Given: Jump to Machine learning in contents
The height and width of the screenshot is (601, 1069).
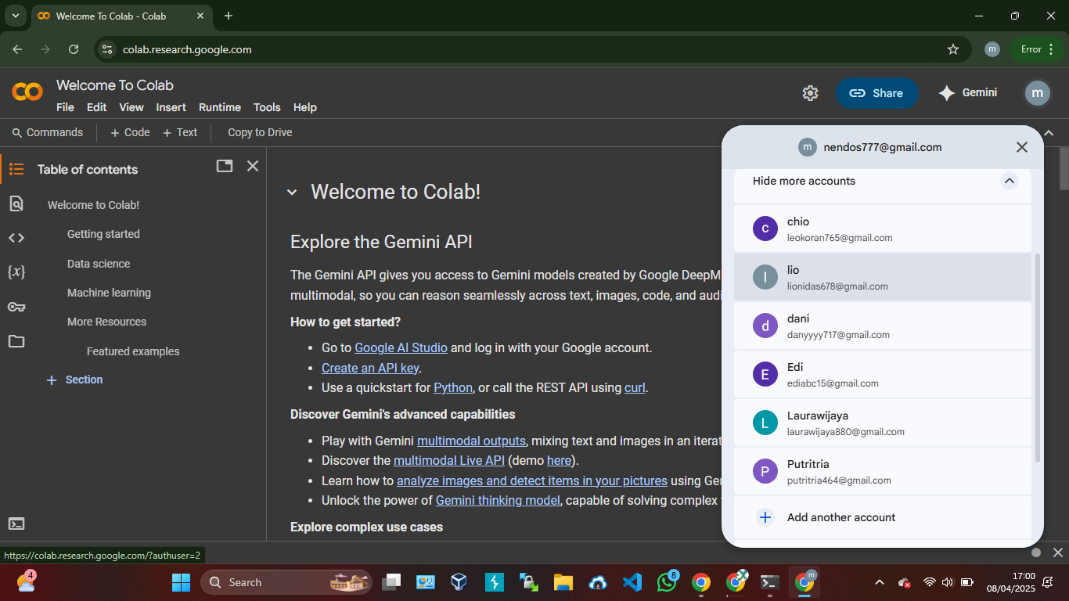Looking at the screenshot, I should click(x=109, y=293).
